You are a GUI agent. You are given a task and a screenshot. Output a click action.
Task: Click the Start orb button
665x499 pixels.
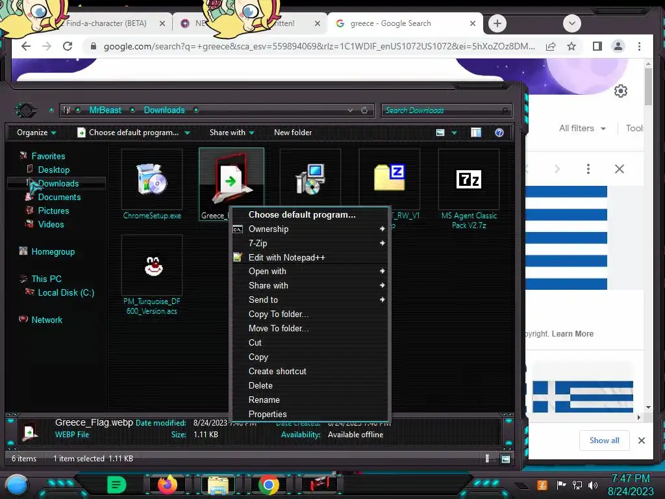tap(16, 485)
